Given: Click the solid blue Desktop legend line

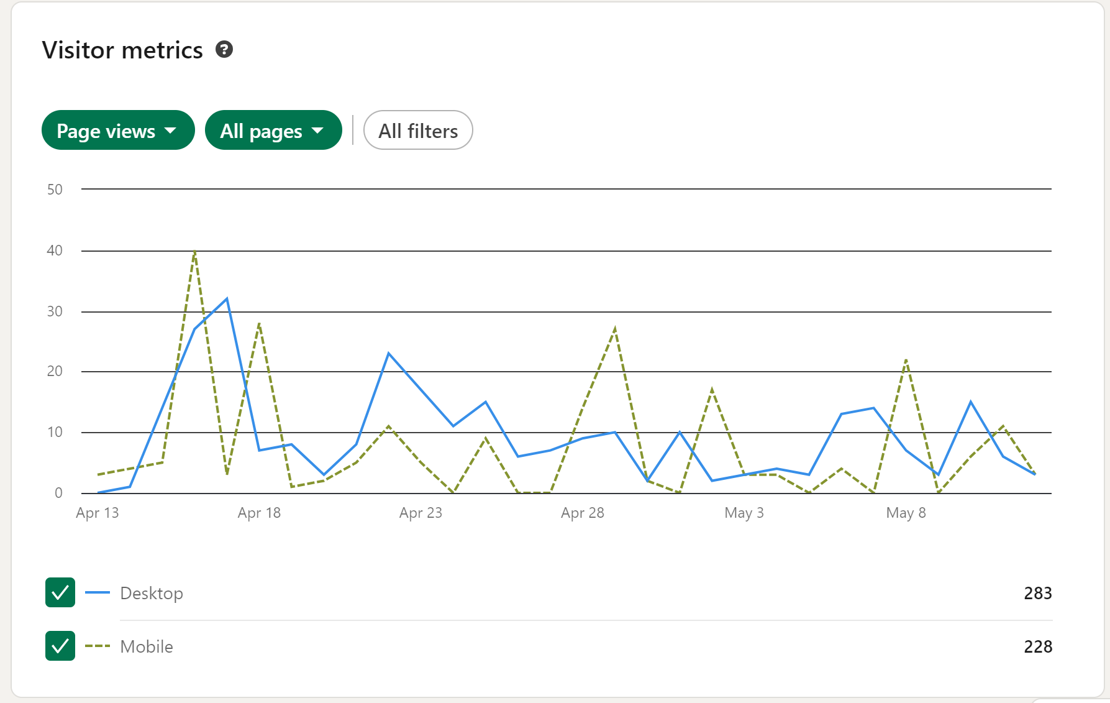Looking at the screenshot, I should pos(98,593).
